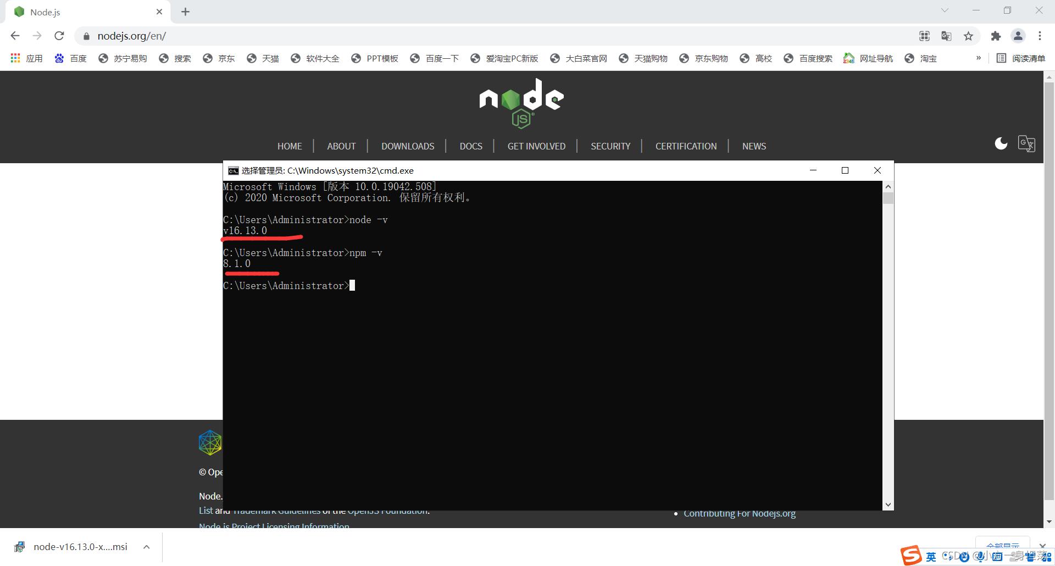Go back using the browser back arrow
Image resolution: width=1055 pixels, height=566 pixels.
pos(15,36)
